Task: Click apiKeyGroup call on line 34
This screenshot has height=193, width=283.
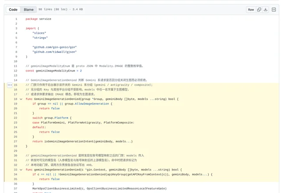Action: (117, 174)
